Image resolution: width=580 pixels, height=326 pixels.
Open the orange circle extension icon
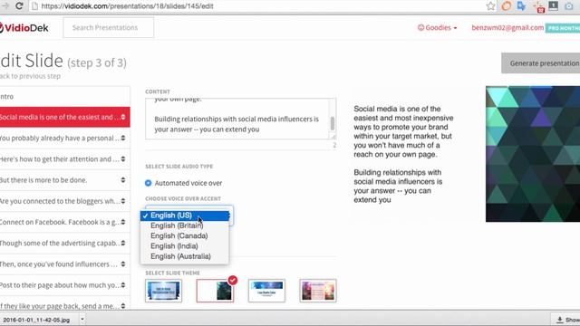click(x=507, y=6)
